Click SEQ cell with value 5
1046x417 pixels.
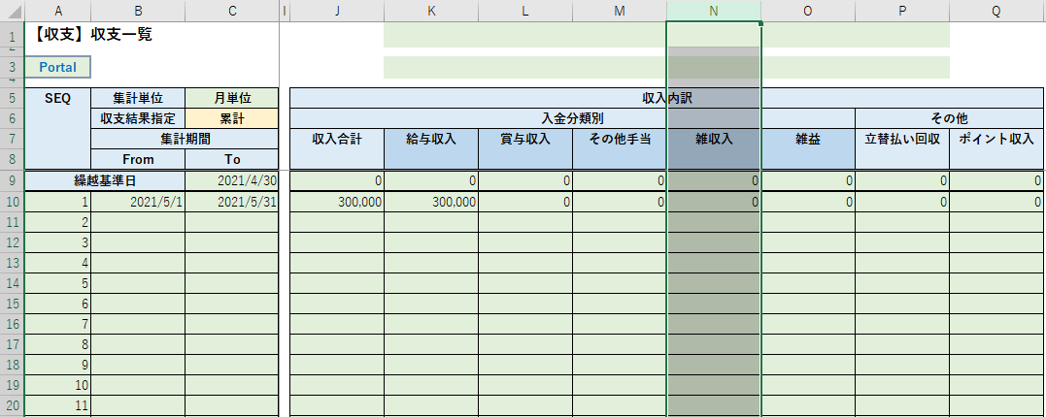pos(57,283)
